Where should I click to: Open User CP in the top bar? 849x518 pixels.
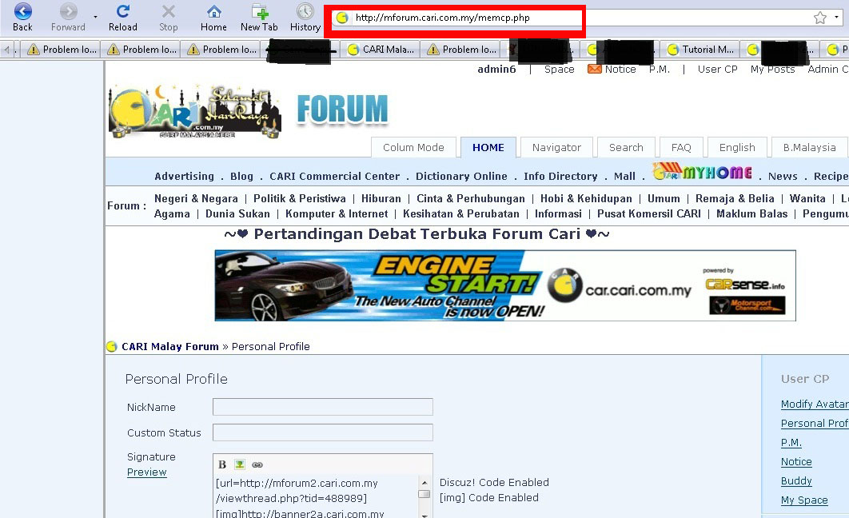click(717, 69)
